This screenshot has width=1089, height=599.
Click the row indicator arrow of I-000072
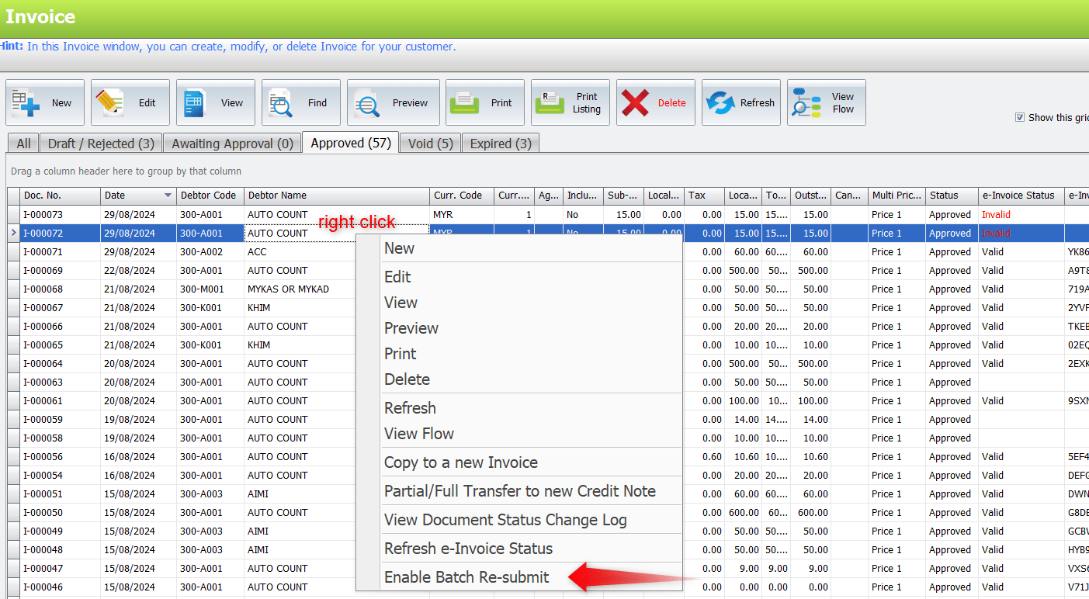point(14,234)
